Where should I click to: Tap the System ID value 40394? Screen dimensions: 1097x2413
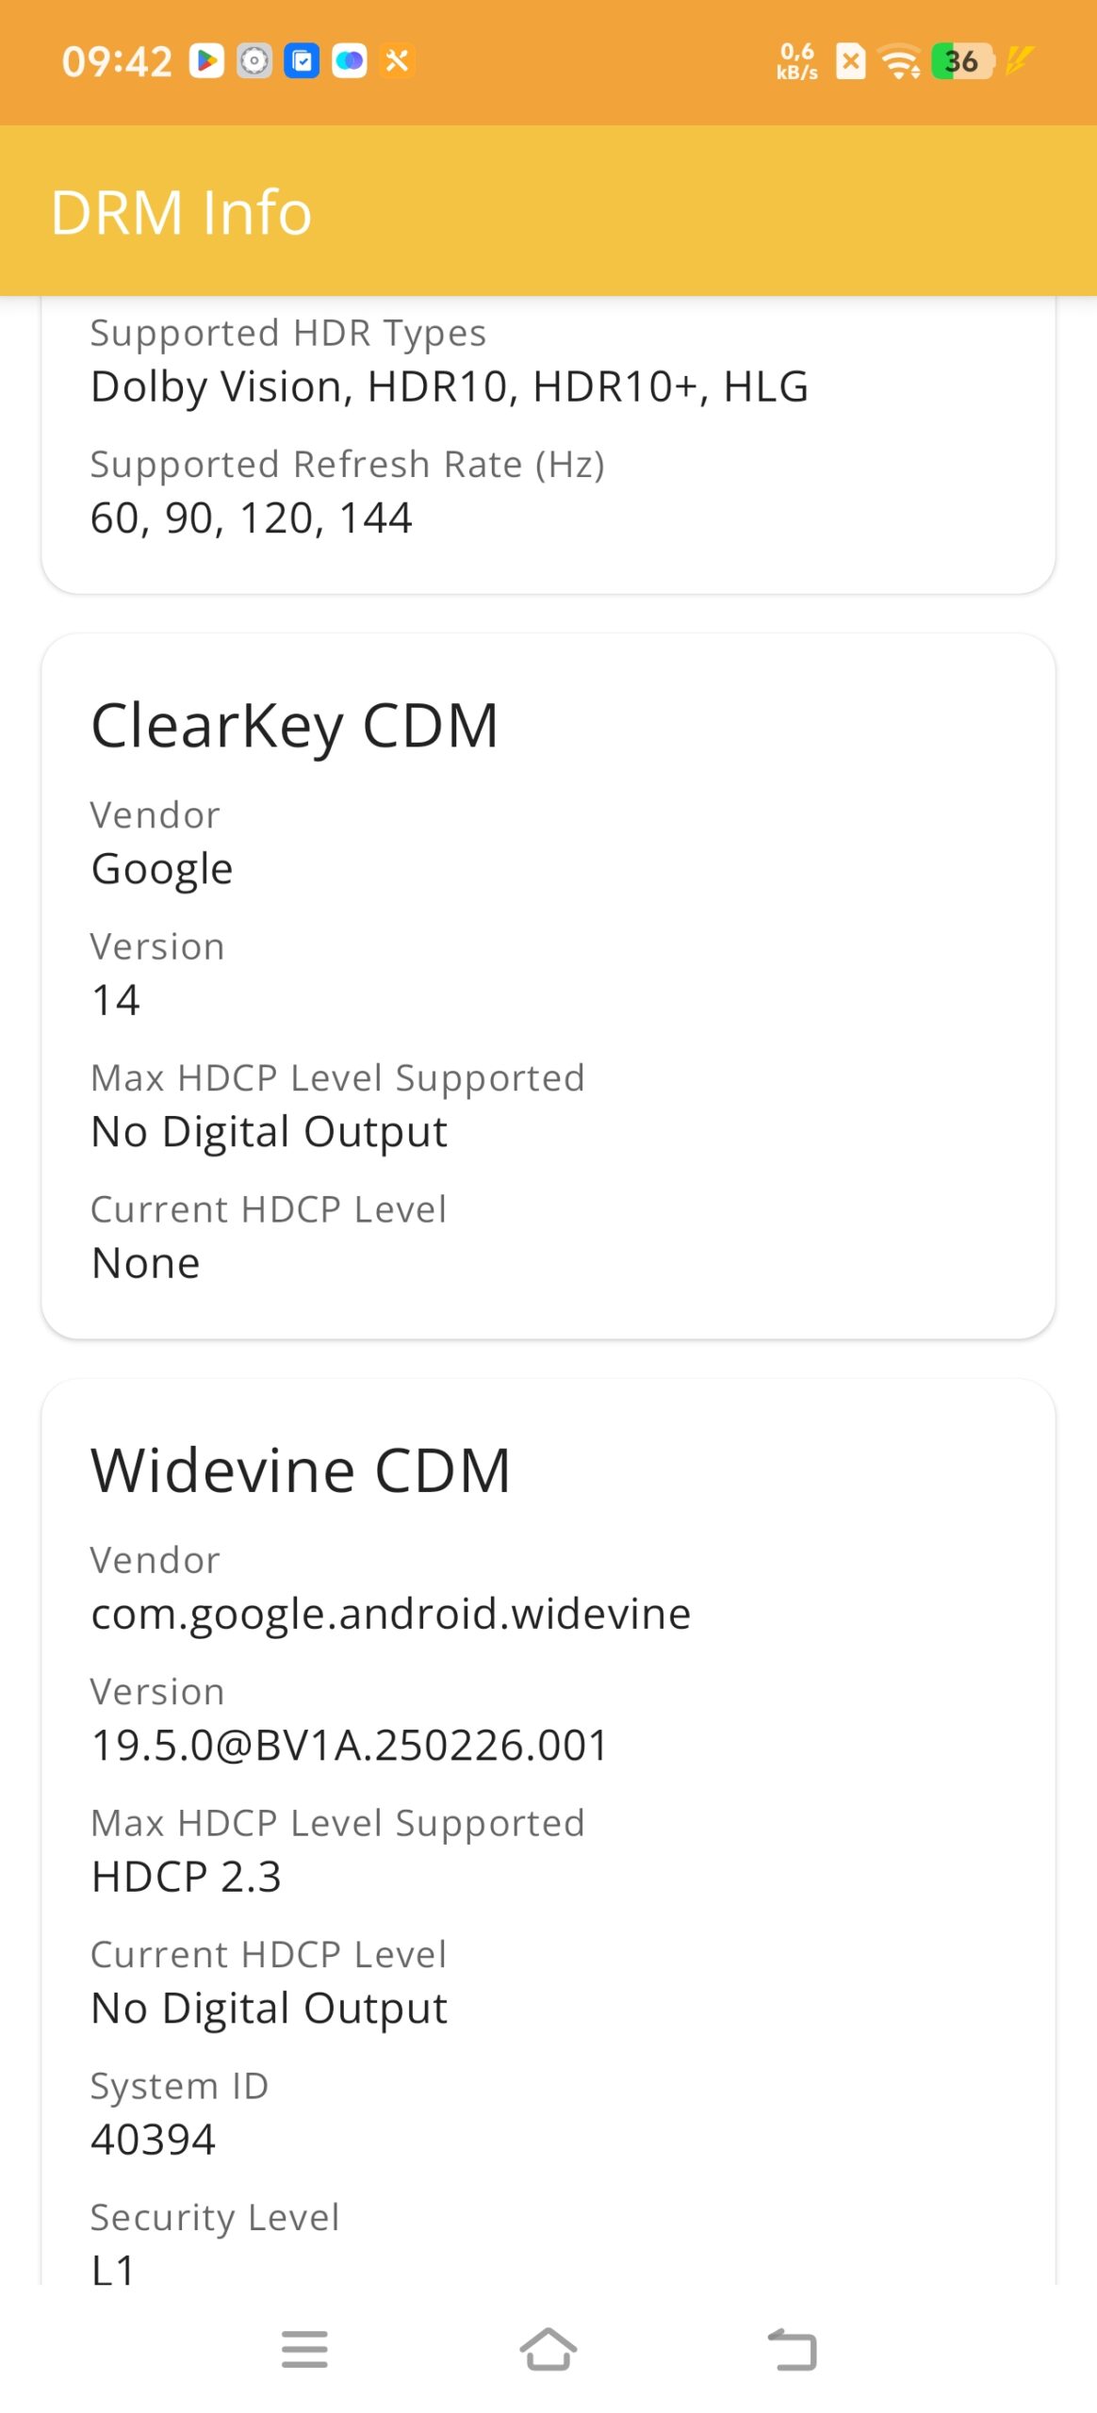coord(154,2139)
